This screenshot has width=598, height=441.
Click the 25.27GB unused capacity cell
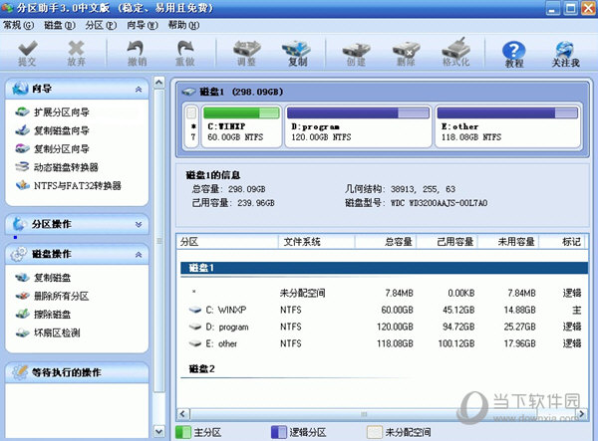(519, 327)
